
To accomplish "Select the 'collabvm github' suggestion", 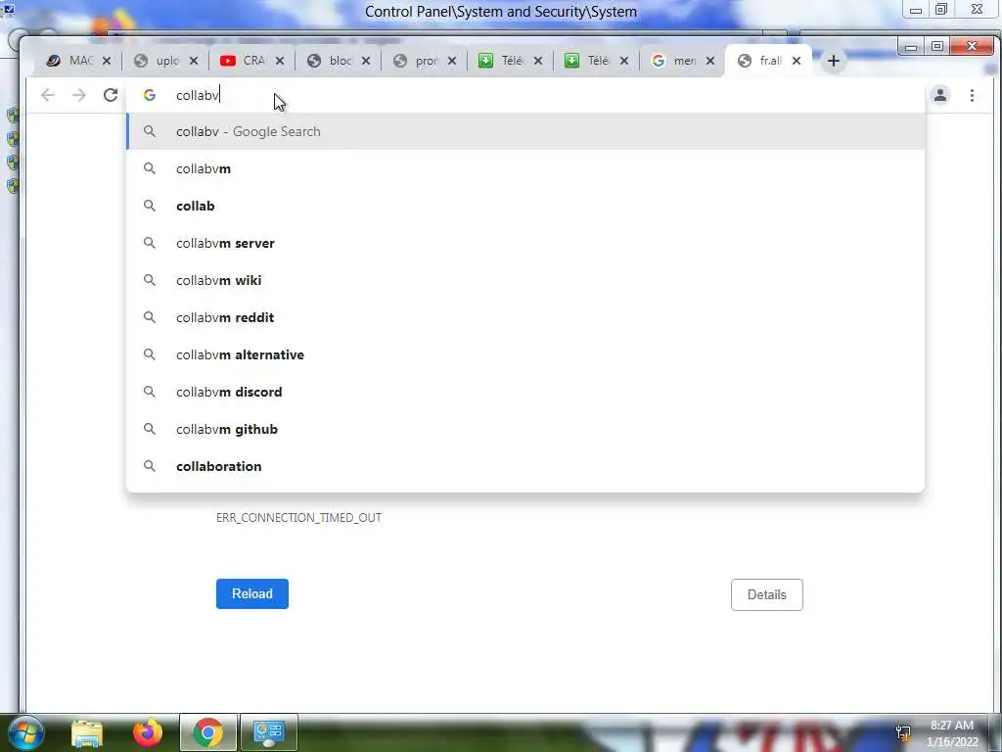I will point(525,429).
